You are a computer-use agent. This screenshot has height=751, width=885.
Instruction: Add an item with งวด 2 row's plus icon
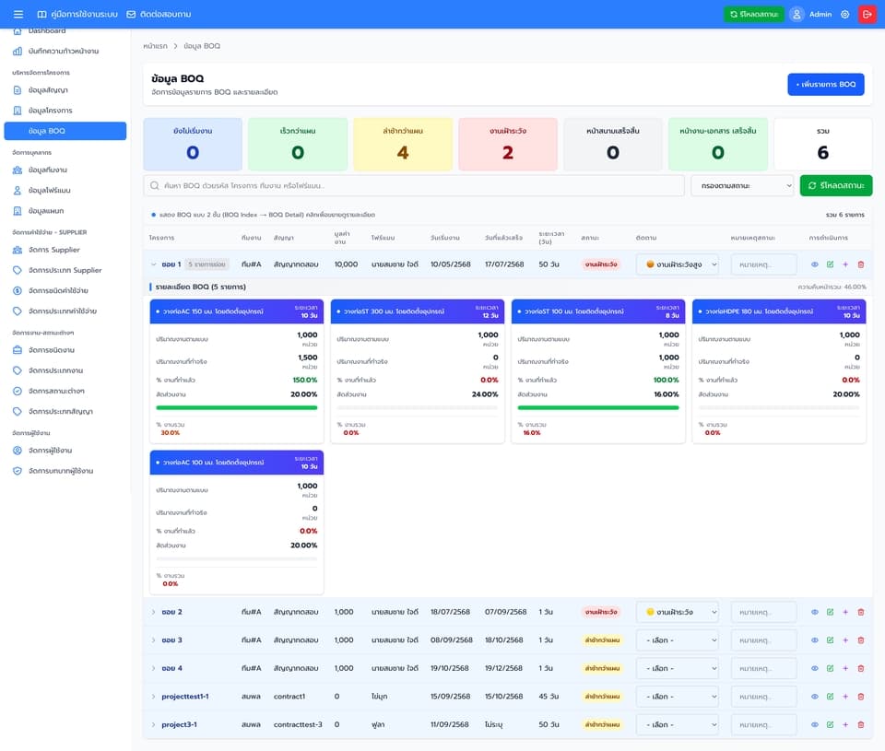845,612
